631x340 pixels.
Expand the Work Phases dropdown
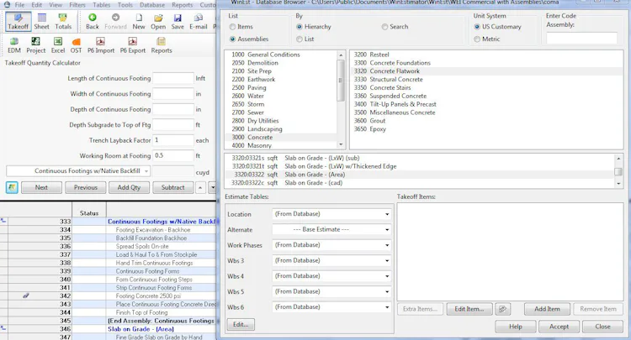pyautogui.click(x=331, y=245)
